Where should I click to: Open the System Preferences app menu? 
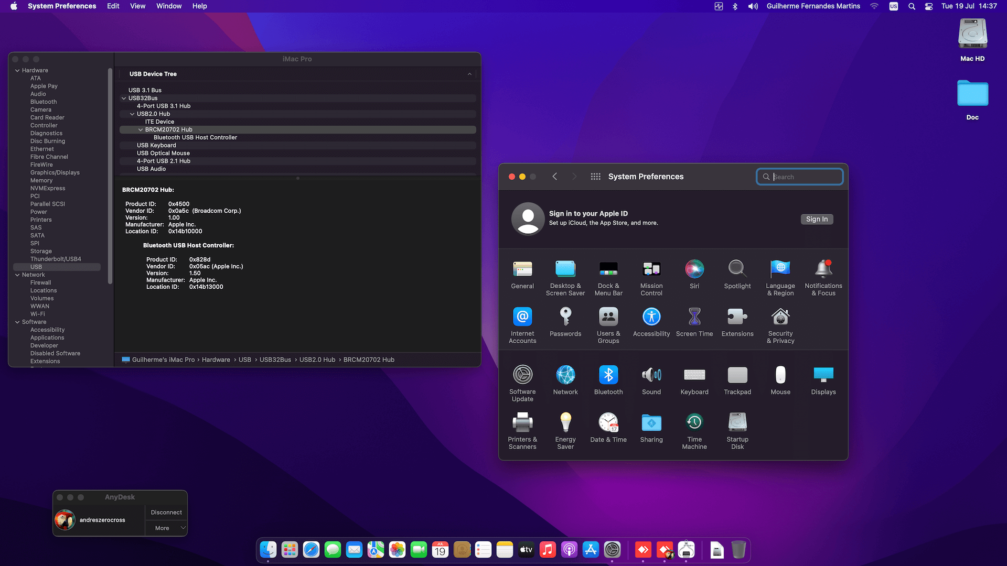[62, 6]
